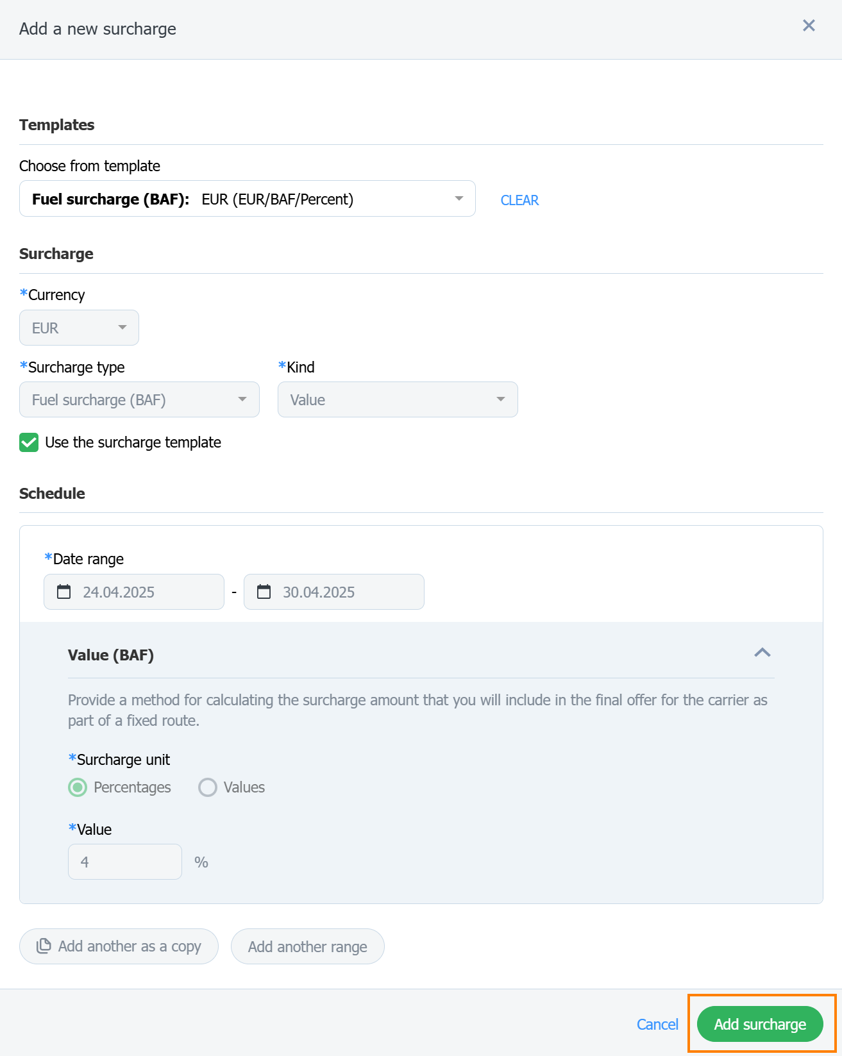Open the Surcharge type dropdown

(139, 399)
